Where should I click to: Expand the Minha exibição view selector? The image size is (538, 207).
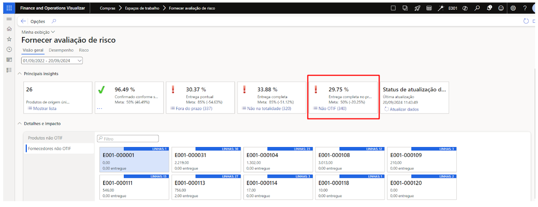point(38,32)
